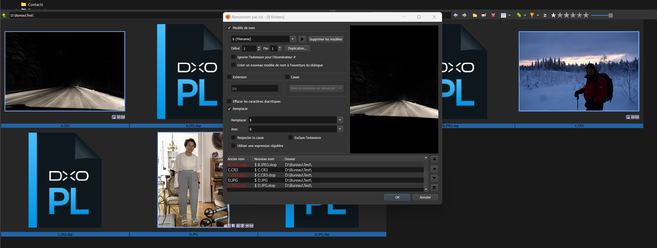Open the ${Filename} template dropdown

tap(293, 39)
